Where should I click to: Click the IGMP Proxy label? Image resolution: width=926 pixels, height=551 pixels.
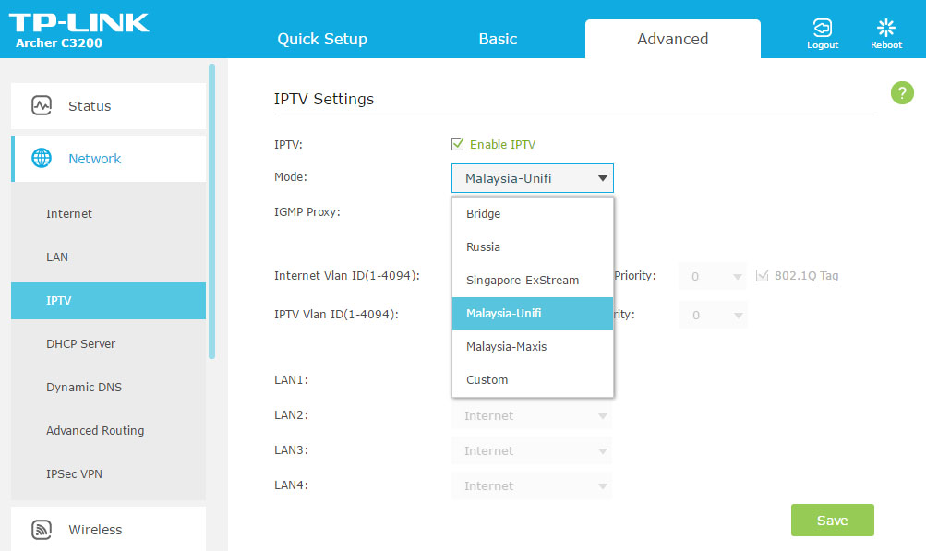point(307,212)
